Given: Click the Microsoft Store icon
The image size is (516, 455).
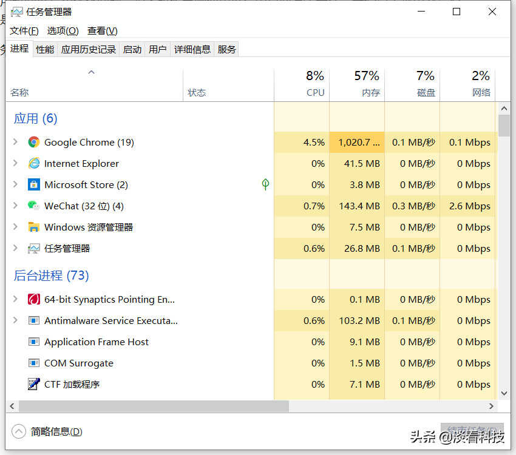Looking at the screenshot, I should (34, 185).
